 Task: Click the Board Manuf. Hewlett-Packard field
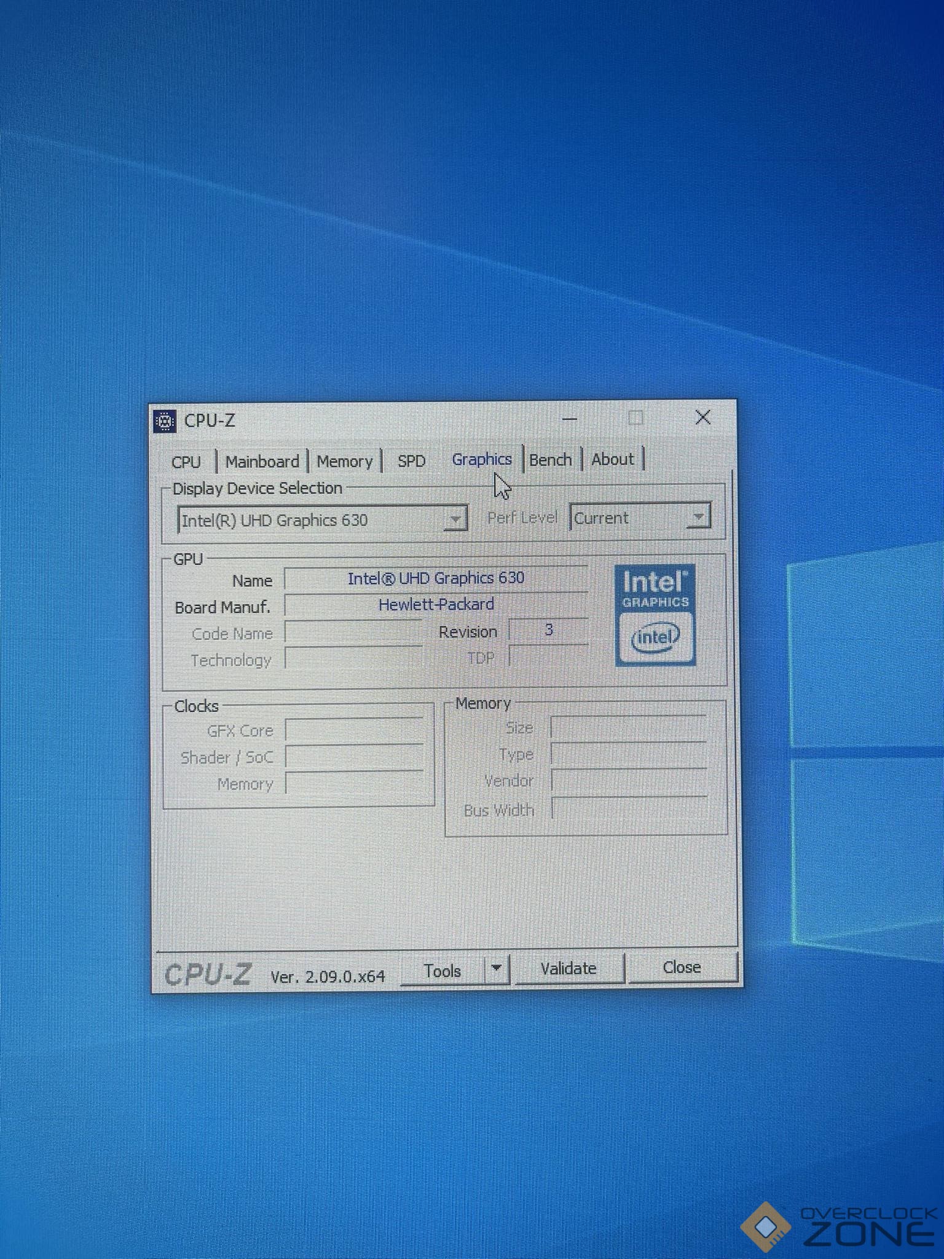point(436,605)
